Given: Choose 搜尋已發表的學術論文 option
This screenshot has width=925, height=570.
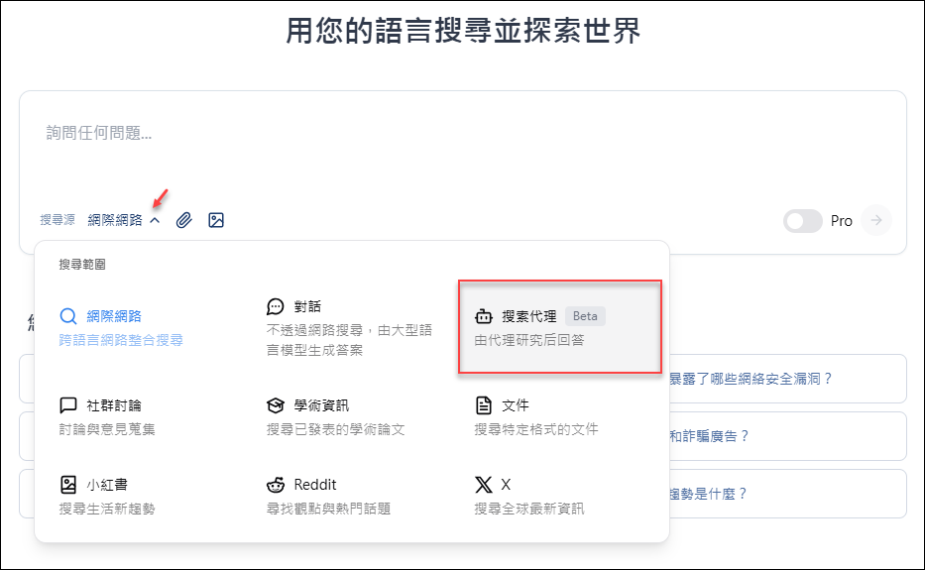Looking at the screenshot, I should coord(336,429).
